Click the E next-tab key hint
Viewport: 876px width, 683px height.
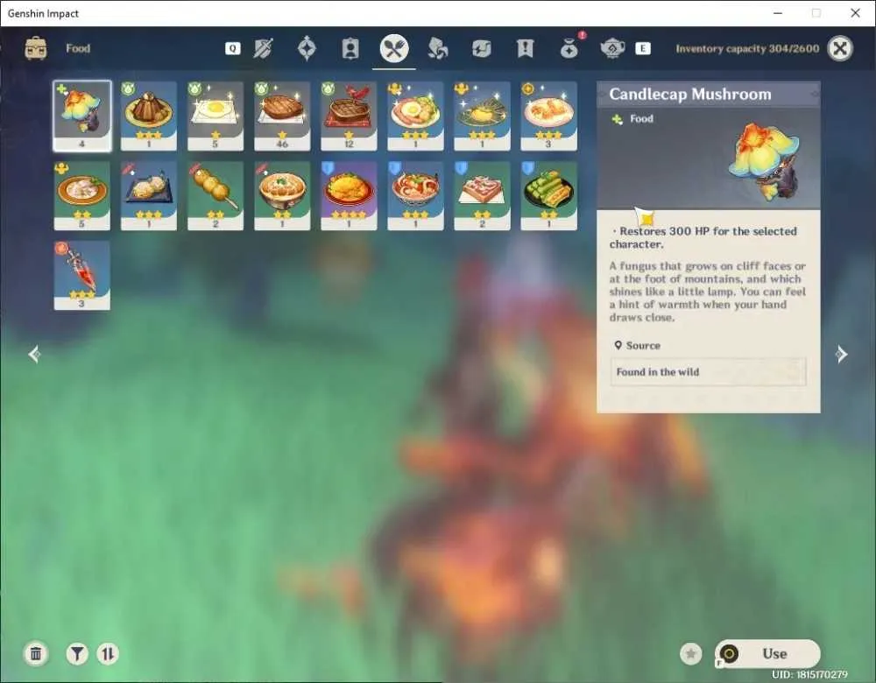[x=642, y=48]
